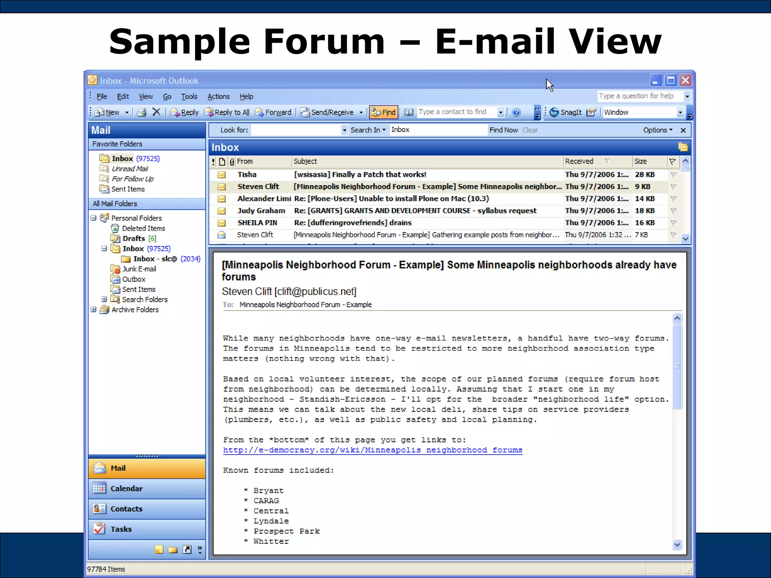Open the File menu

tap(102, 96)
